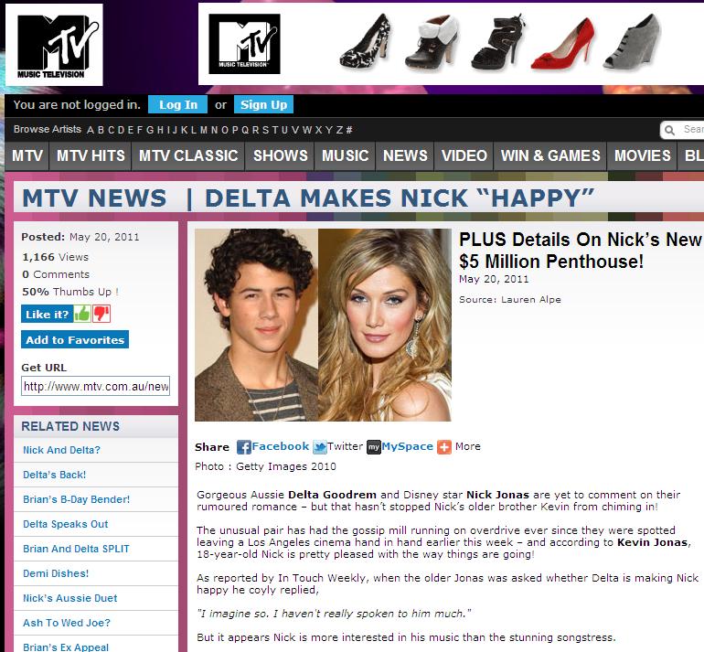Click the article photo of Delta Goodrem

pos(385,325)
